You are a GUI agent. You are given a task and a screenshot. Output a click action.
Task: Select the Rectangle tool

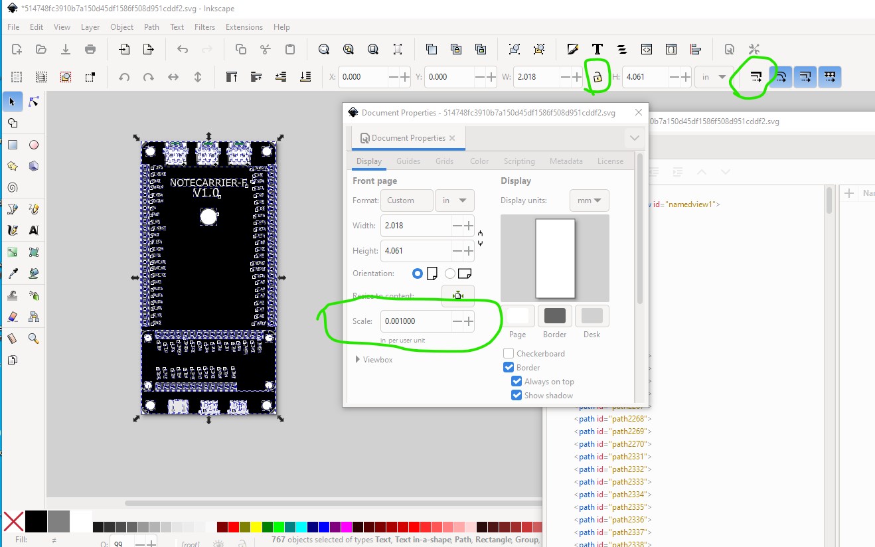coord(12,145)
